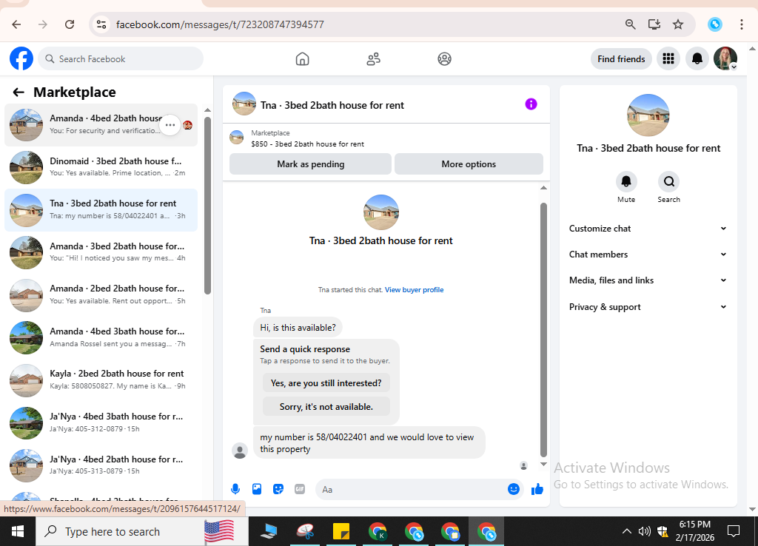
Task: Open the yellow Sticky Notes taskbar icon
Action: click(x=341, y=531)
